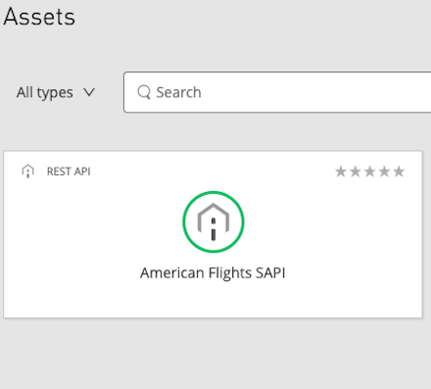Open the American Flights SAPI asset
Image resolution: width=431 pixels, height=389 pixels.
[x=213, y=272]
